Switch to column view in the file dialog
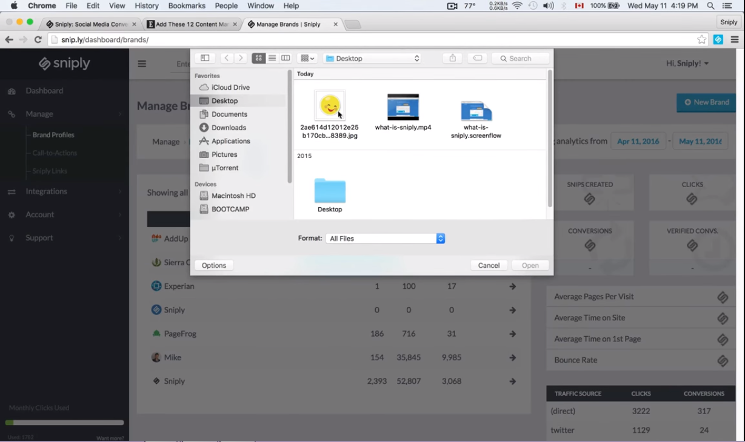 (x=286, y=58)
